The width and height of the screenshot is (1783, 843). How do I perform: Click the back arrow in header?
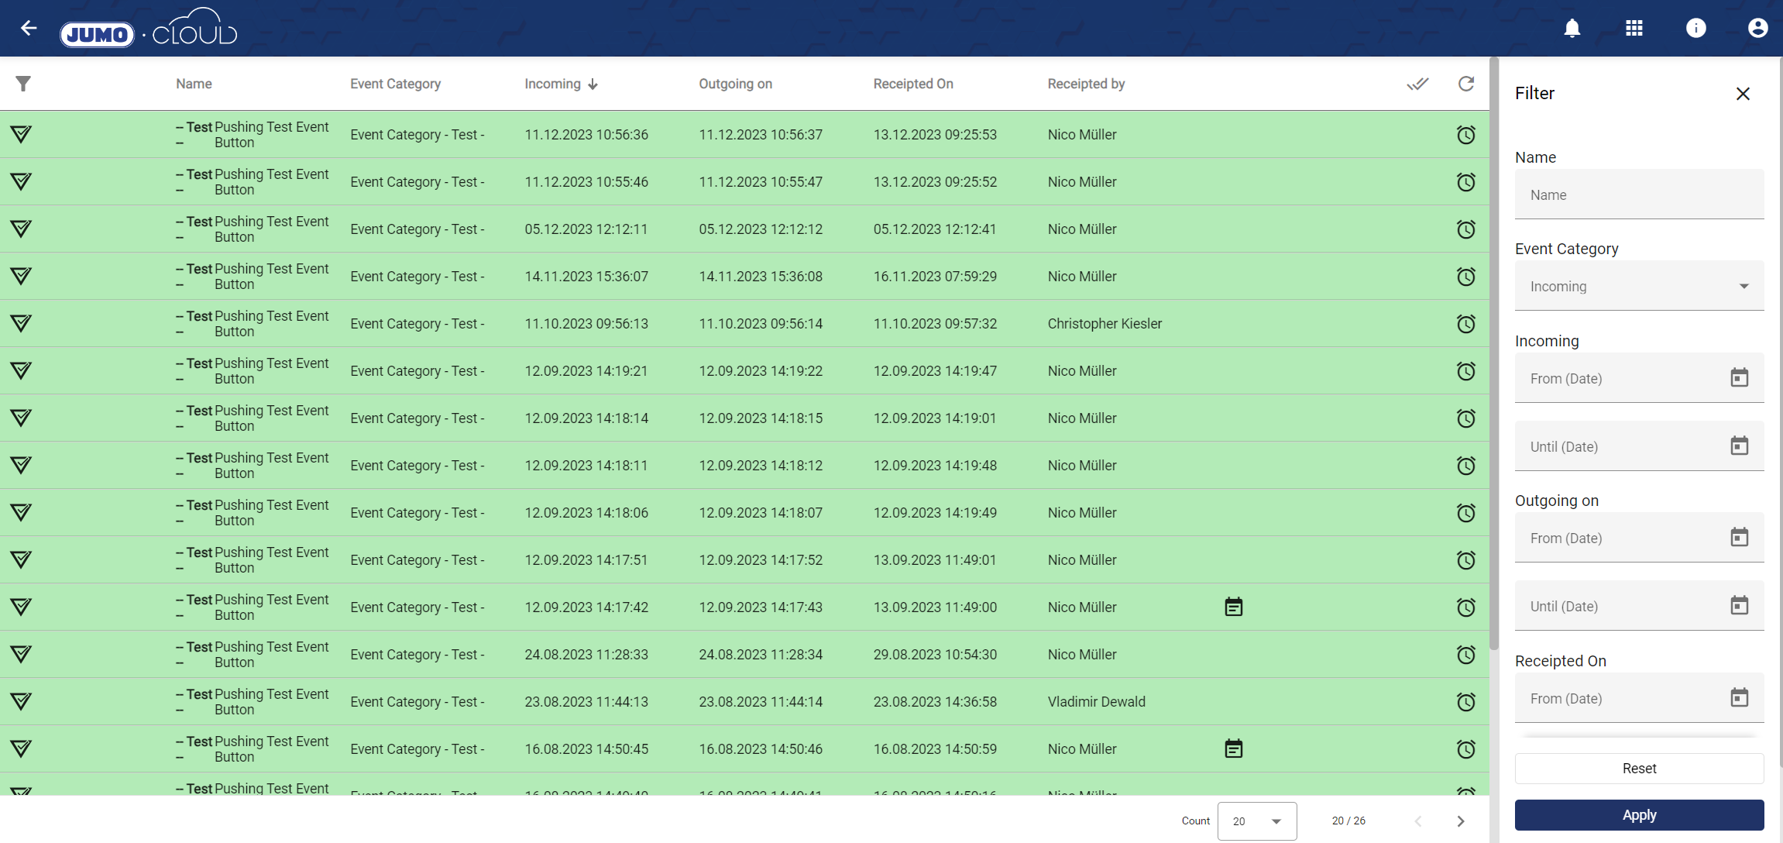tap(29, 29)
